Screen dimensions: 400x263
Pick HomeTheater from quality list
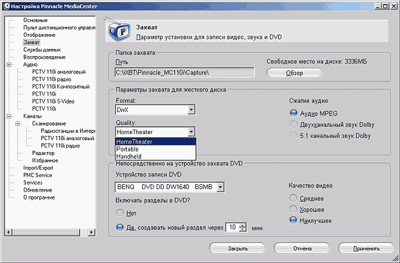pos(155,142)
